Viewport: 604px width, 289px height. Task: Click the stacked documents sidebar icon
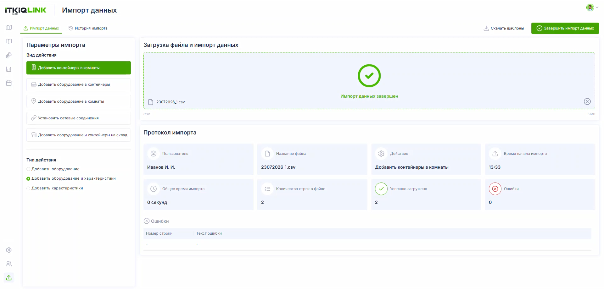(x=9, y=55)
